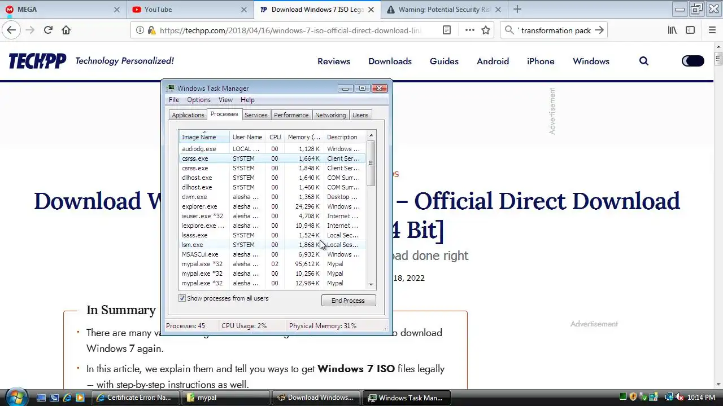Open the browser hamburger menu

(x=712, y=30)
